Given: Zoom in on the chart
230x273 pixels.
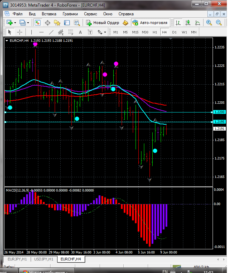Looking at the screenshot, I should [209, 23].
